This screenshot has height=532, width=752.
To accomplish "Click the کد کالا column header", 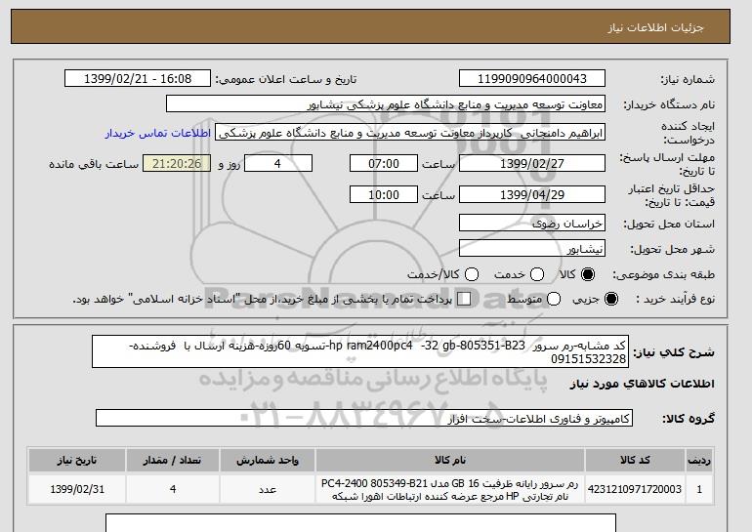I will 635,460.
